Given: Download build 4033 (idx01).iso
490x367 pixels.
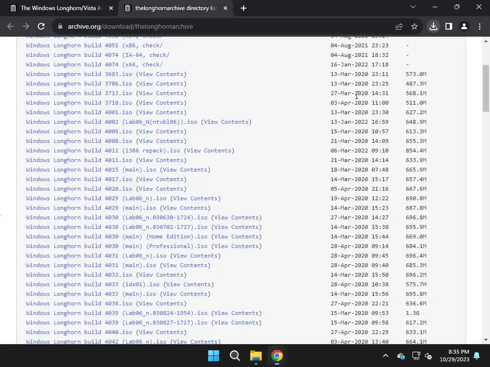Looking at the screenshot, I should [x=92, y=285].
